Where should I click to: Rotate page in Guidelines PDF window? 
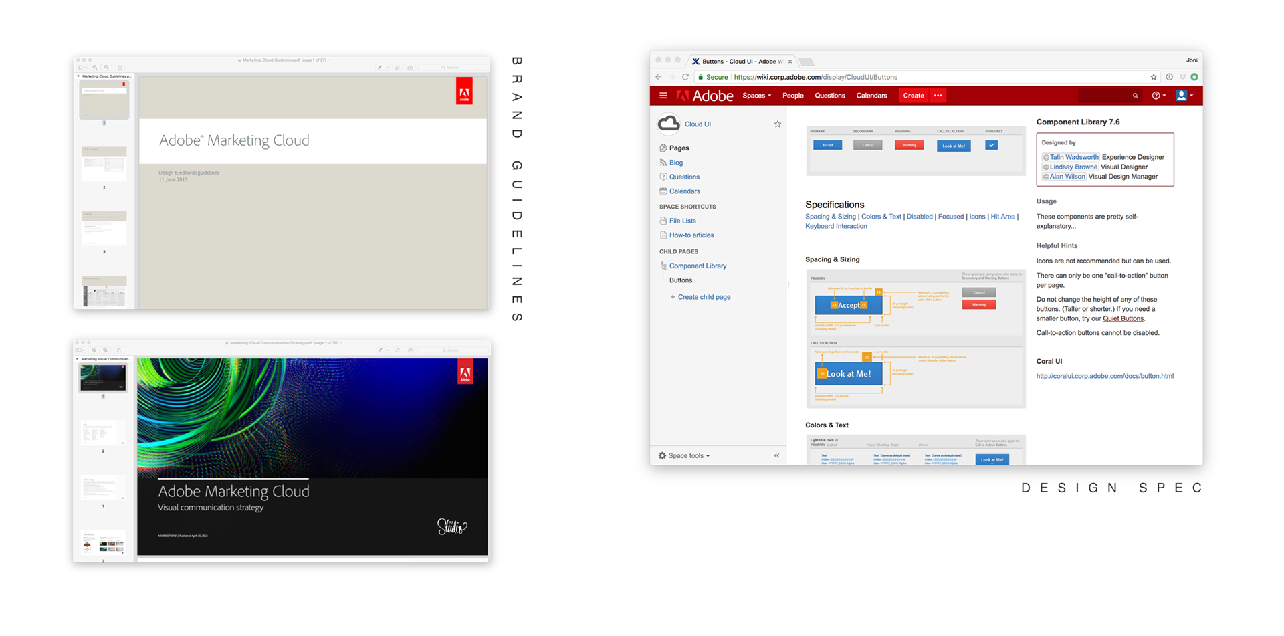tap(397, 67)
